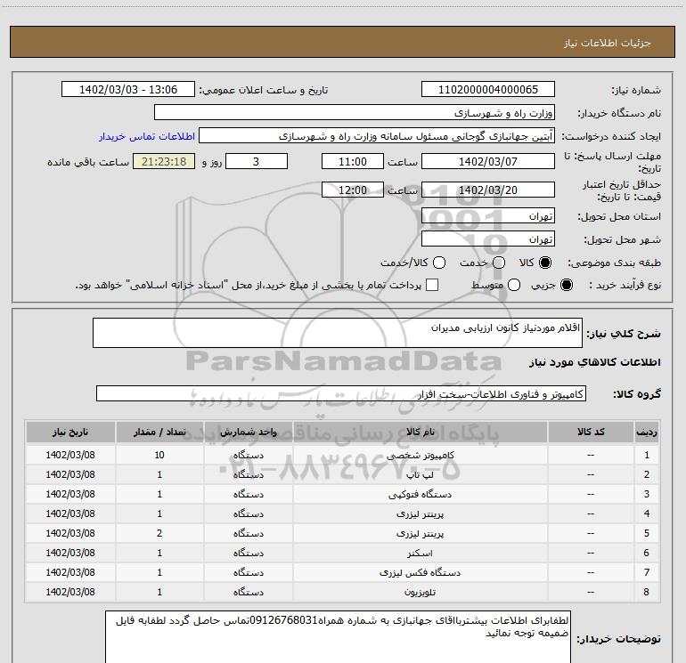Click the response deadline time 11:00
The image size is (686, 663).
(x=353, y=161)
